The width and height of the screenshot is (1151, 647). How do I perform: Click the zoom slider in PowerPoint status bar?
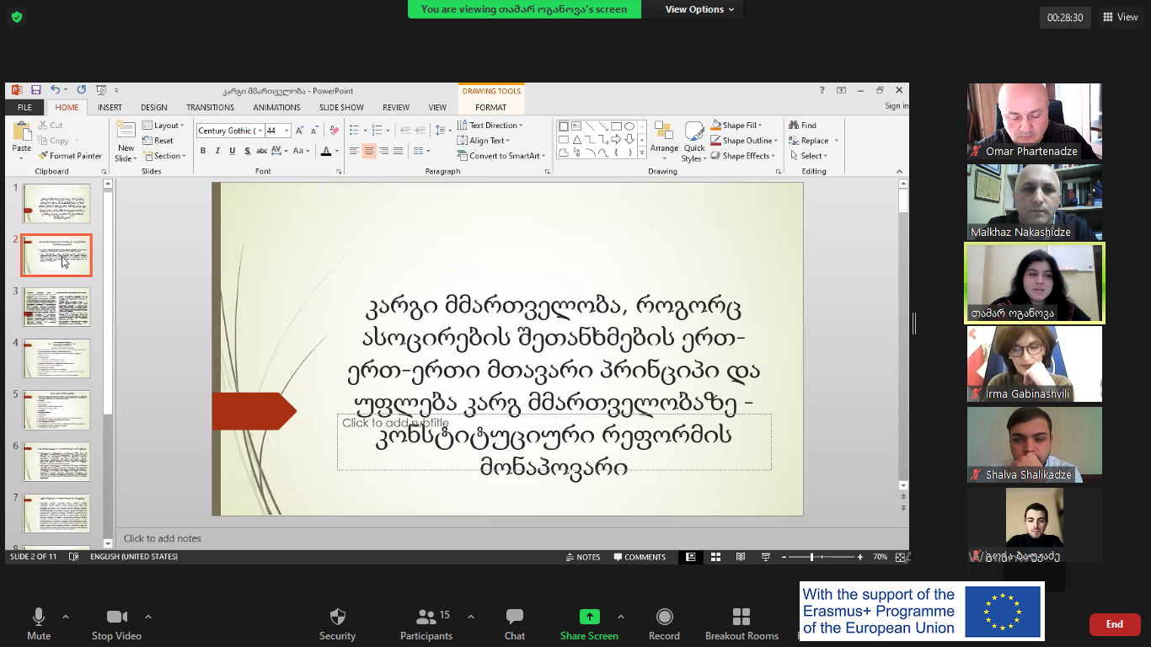click(x=811, y=557)
